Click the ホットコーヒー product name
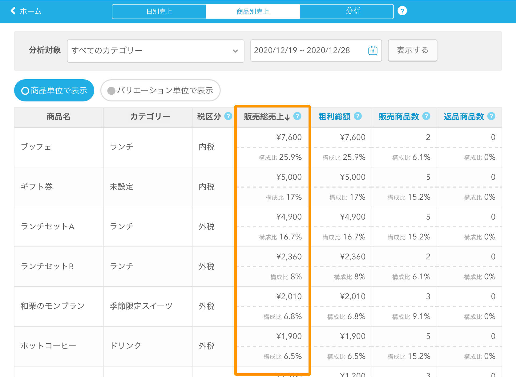This screenshot has height=377, width=516. tap(48, 346)
